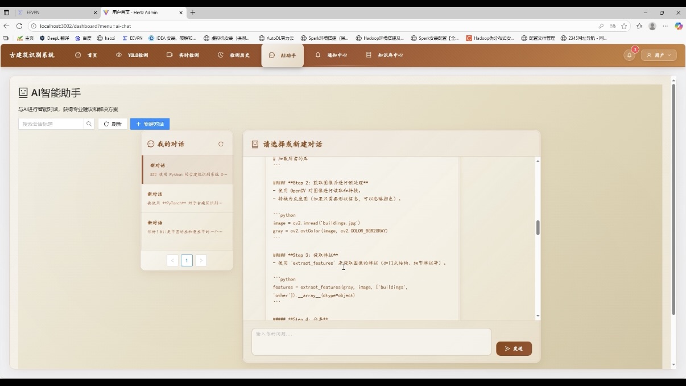Open the EEVPN bookmark in favorites bar

132,38
